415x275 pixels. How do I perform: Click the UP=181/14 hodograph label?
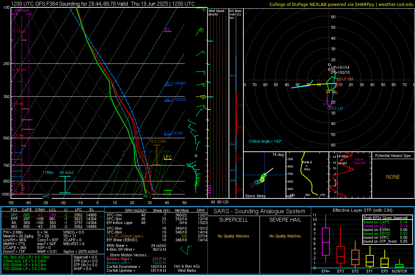pos(340,67)
